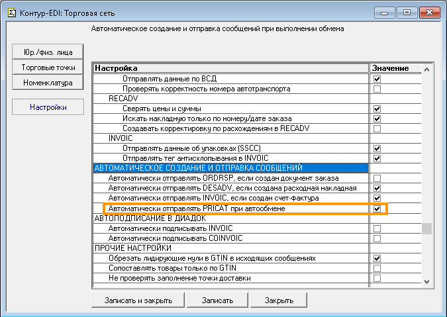
Task: Select row text Отправлять данные по ВСД
Action: [x=170, y=79]
